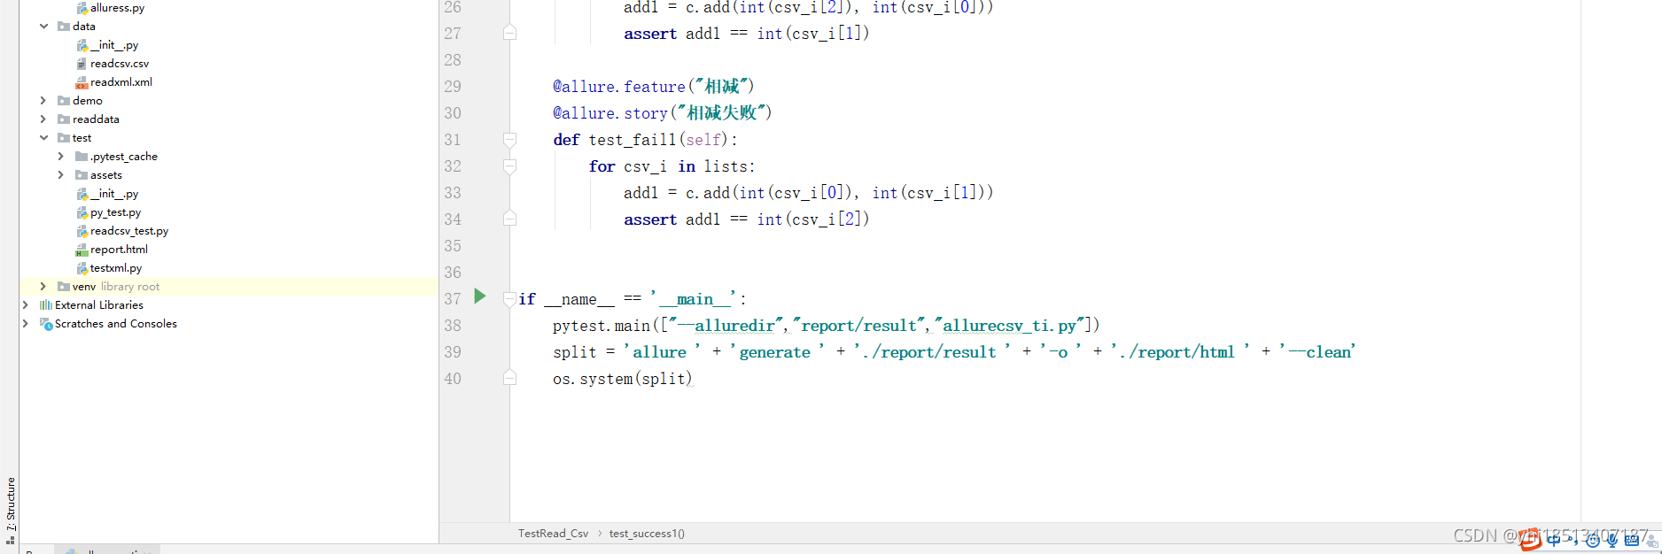Click the pytest.main call on line 38
Screen dimensions: 1662x554
pyautogui.click(x=827, y=326)
